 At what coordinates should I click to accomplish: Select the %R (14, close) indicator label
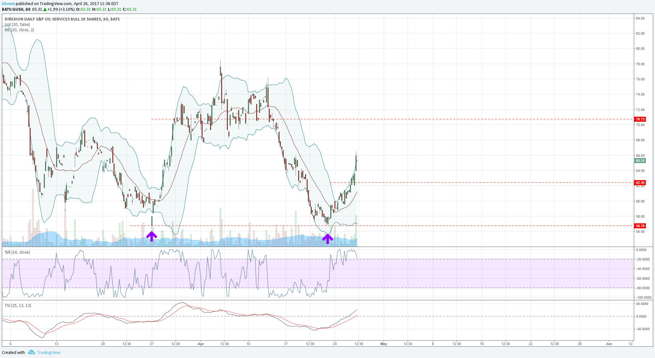[x=17, y=252]
